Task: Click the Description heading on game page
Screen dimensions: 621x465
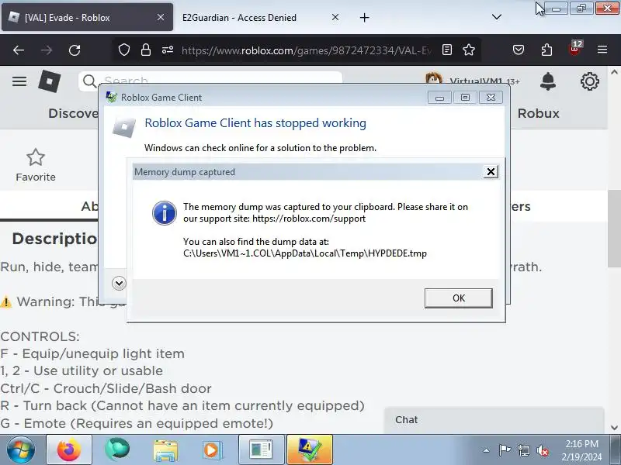Action: [54, 239]
